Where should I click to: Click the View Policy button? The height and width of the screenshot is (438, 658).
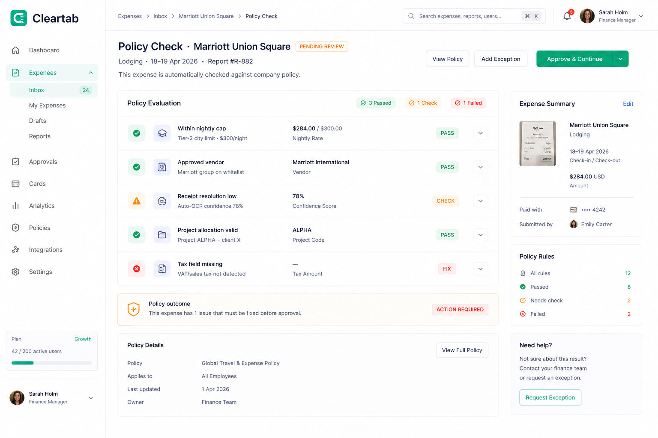448,59
